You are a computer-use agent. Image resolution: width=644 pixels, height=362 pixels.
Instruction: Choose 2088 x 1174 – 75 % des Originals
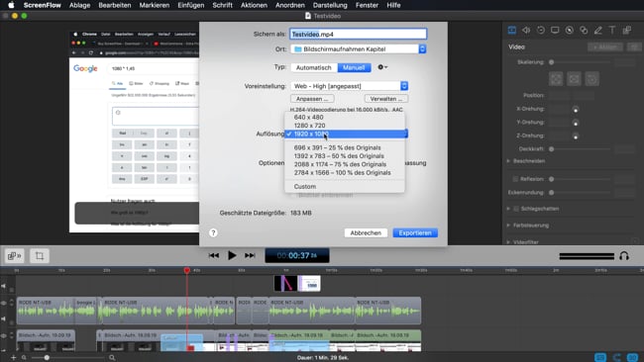[345, 164]
